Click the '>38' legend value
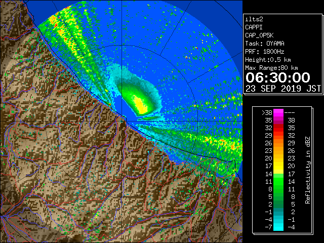The width and height of the screenshot is (324, 243). pos(267,113)
